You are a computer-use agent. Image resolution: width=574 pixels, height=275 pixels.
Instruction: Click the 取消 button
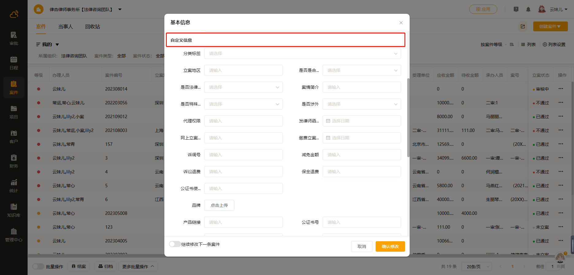pyautogui.click(x=362, y=246)
